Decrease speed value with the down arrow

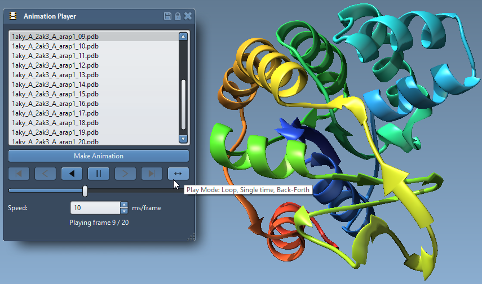(x=124, y=211)
